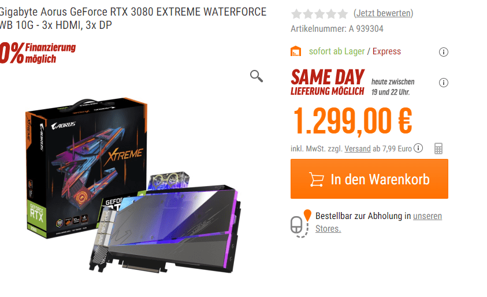Click the Express delivery text

[x=386, y=51]
